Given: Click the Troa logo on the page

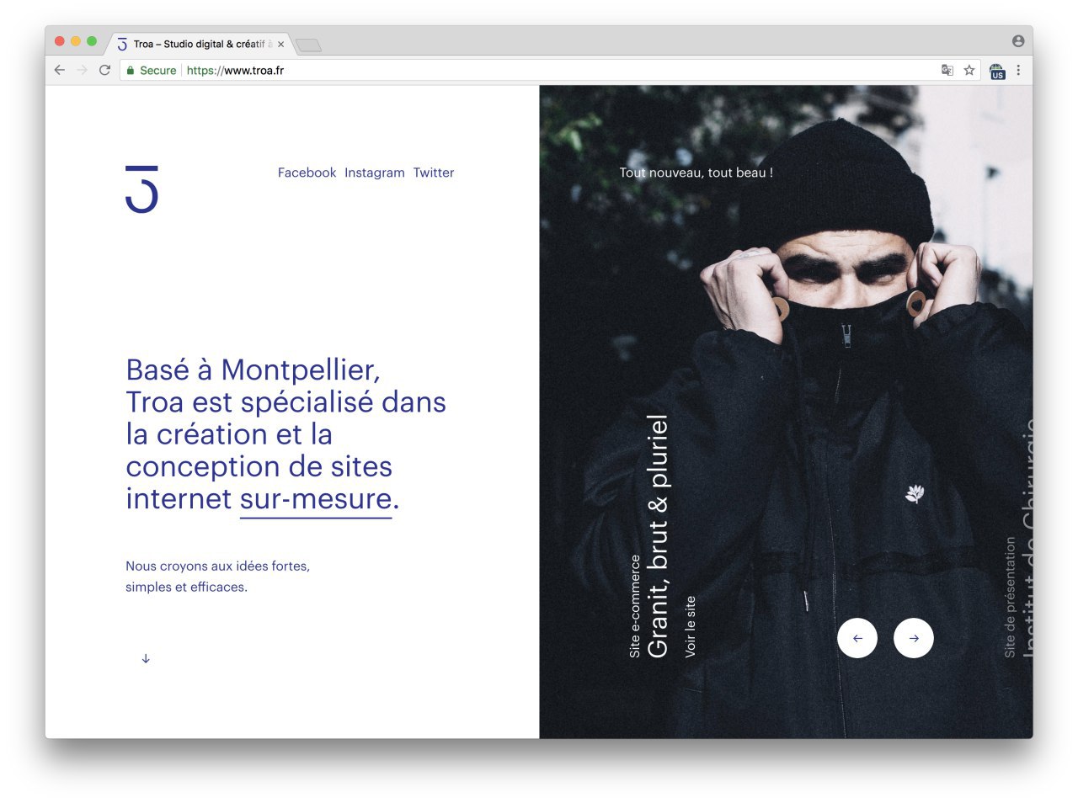Looking at the screenshot, I should point(141,189).
